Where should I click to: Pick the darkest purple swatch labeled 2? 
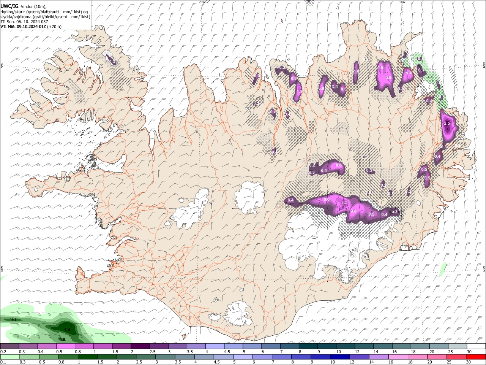[x=140, y=346]
